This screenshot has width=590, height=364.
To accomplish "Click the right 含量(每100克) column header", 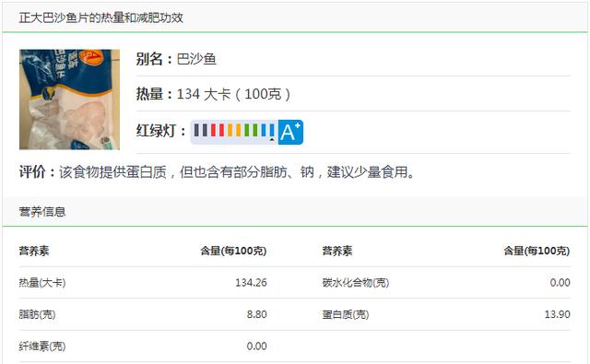I will [537, 251].
